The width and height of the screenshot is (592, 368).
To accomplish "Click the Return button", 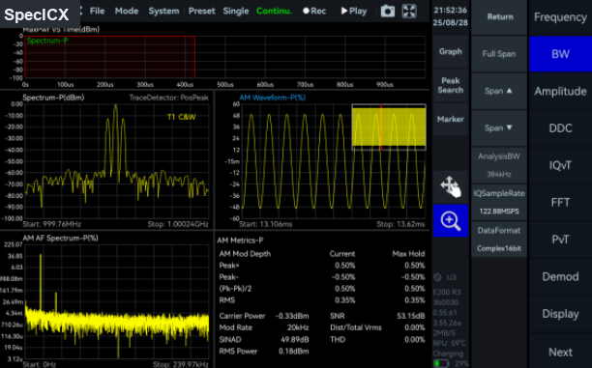I will 499,17.
